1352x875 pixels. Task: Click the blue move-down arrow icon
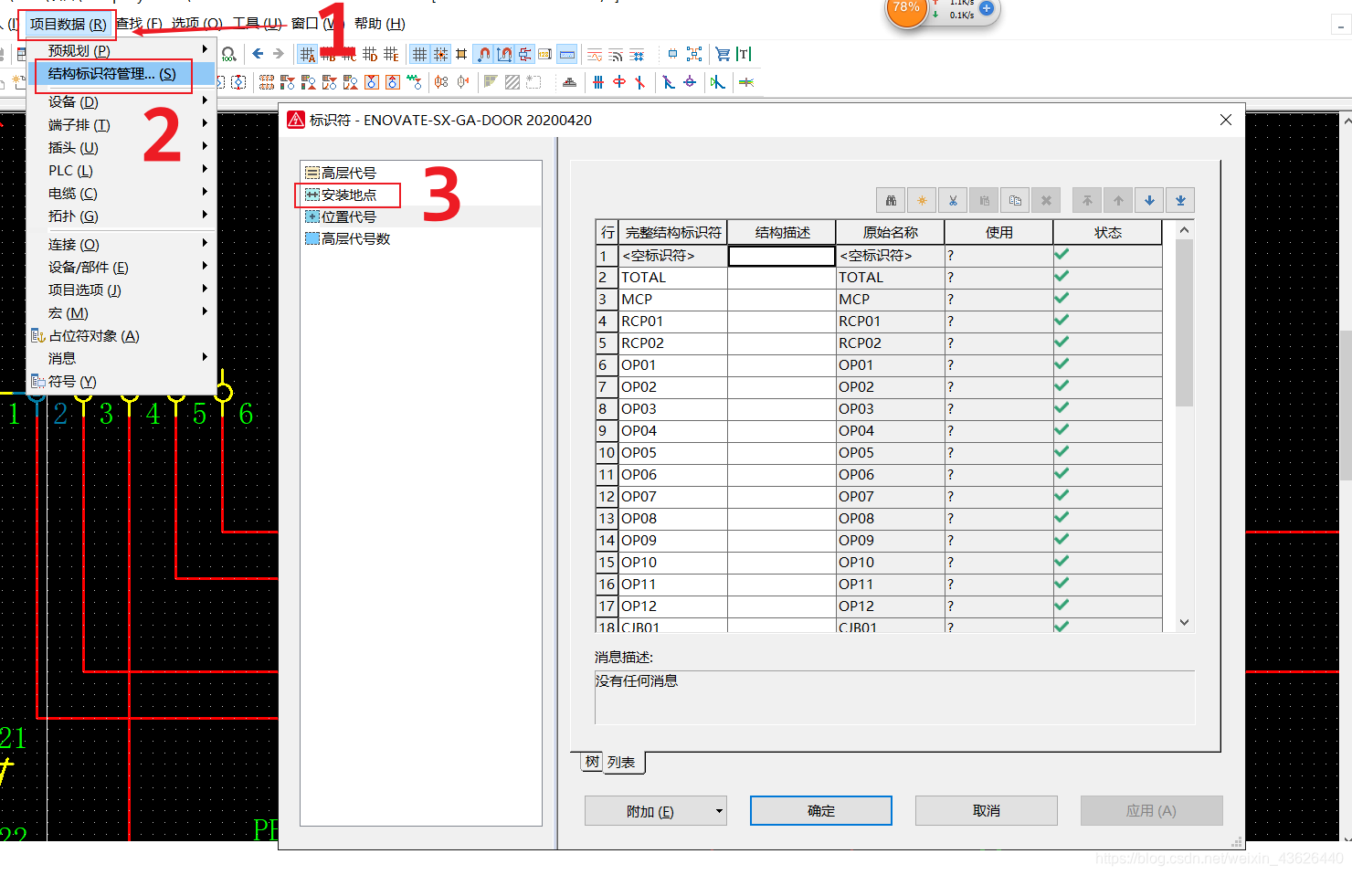point(1149,200)
